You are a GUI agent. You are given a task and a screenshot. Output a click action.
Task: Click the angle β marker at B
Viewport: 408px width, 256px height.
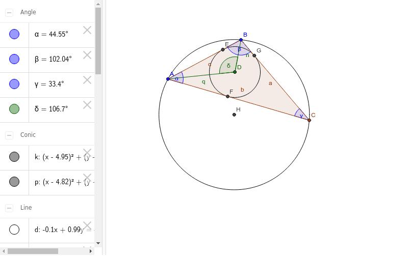240,49
